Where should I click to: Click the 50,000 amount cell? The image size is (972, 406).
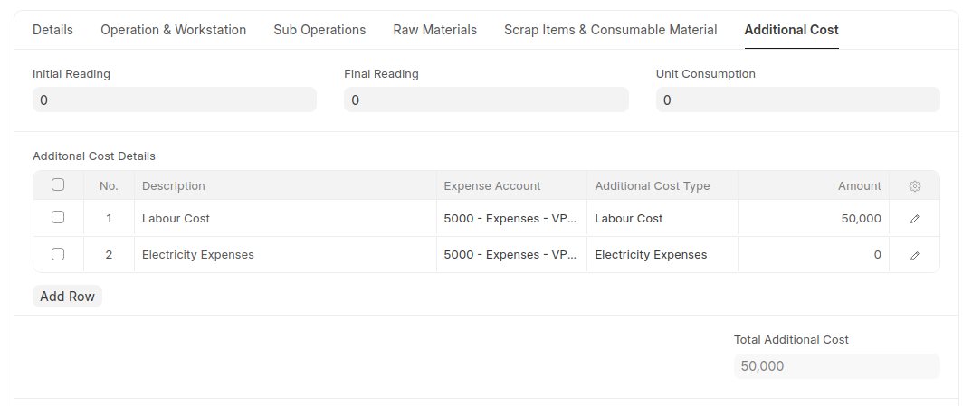tap(813, 219)
